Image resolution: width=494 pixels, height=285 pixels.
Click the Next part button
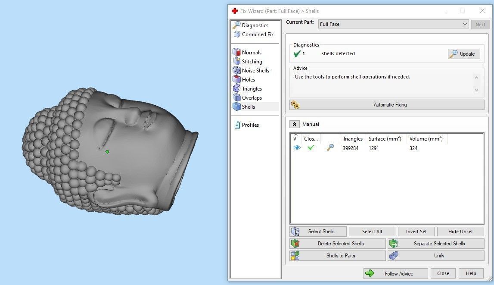480,25
